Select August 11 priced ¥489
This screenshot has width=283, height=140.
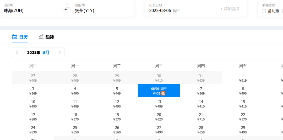tap(75, 104)
